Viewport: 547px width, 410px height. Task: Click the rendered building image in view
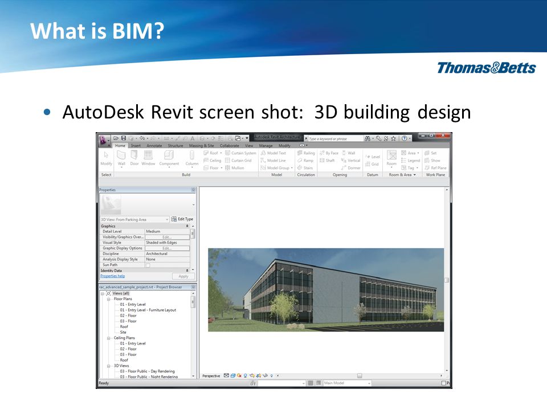(x=326, y=290)
